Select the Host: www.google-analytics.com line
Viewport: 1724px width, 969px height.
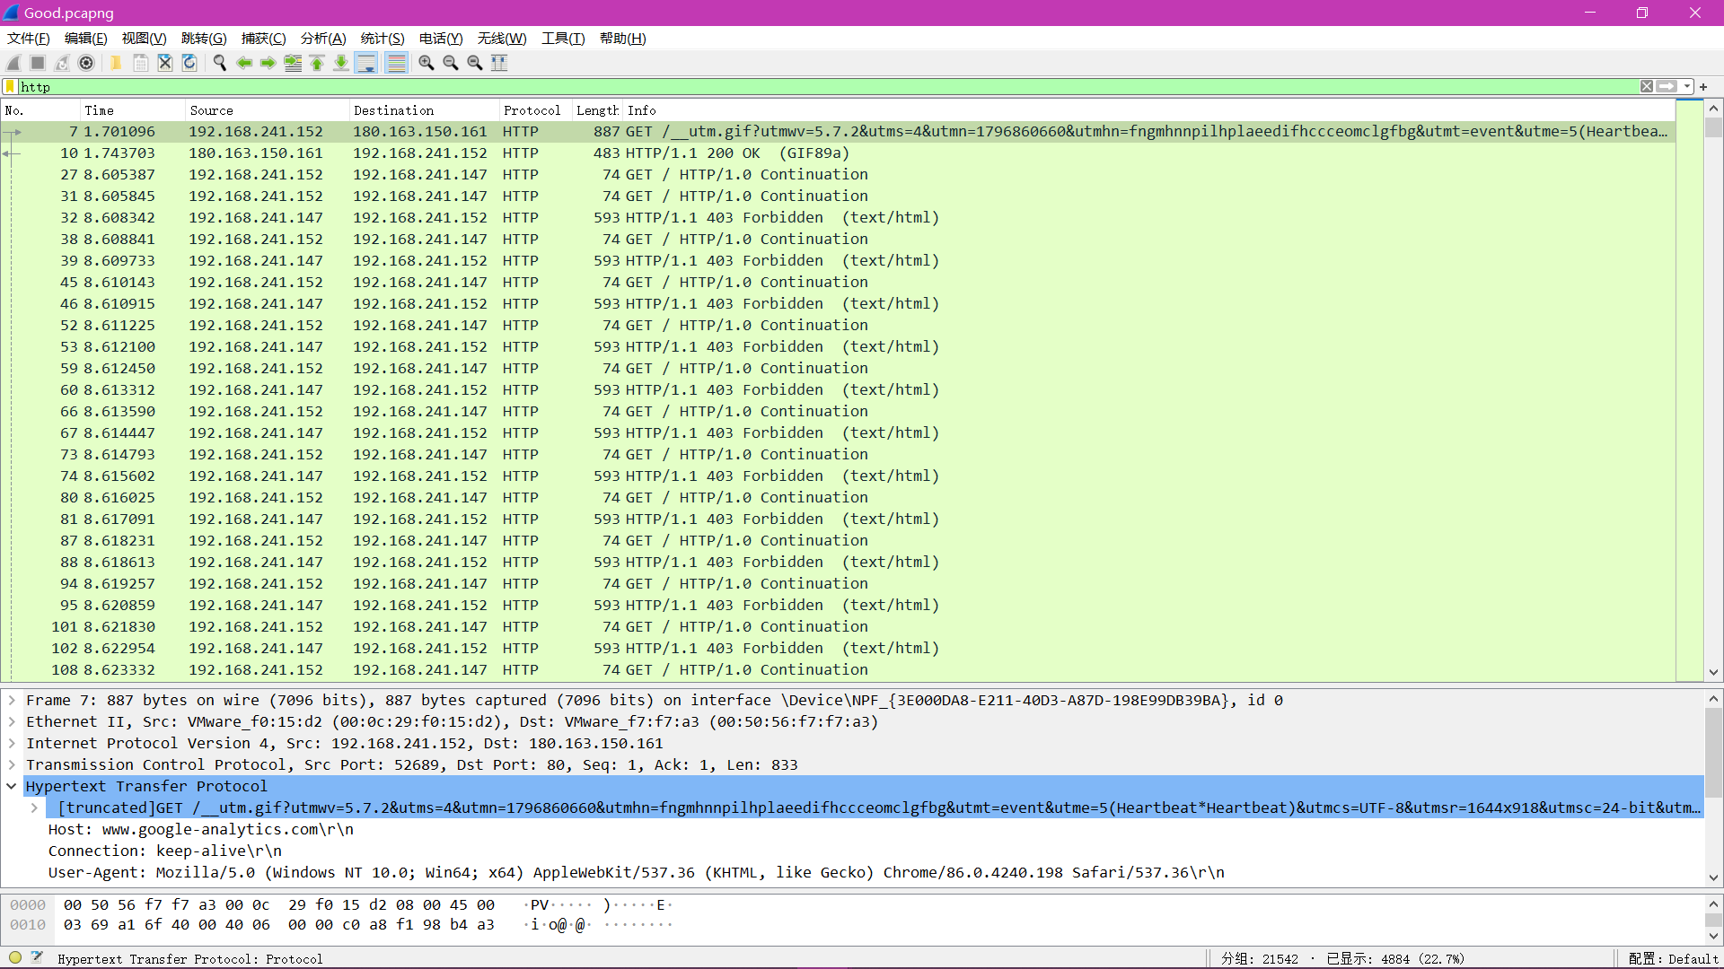[201, 830]
